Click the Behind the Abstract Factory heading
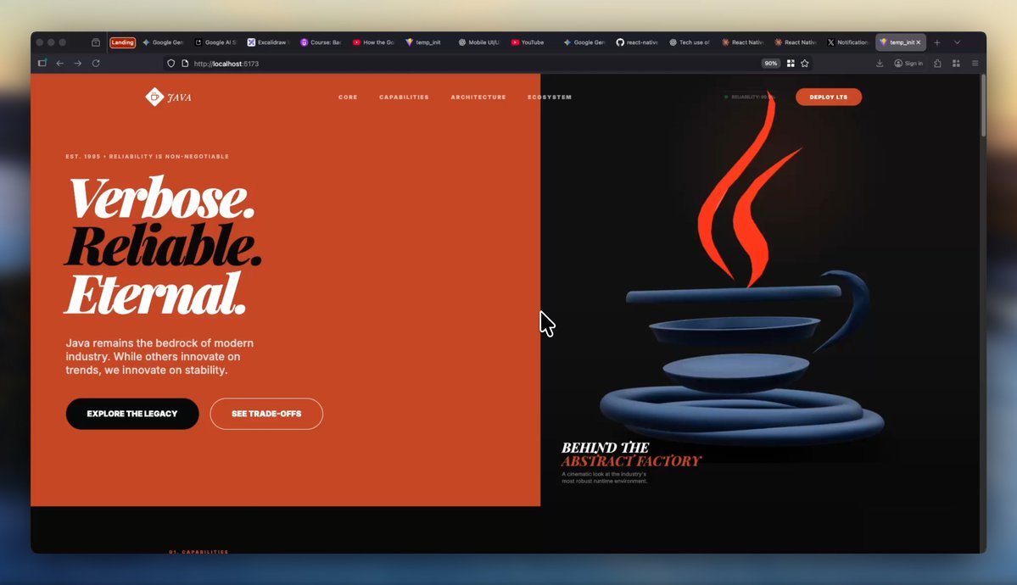Screen dimensions: 1017x585 pyautogui.click(x=631, y=454)
